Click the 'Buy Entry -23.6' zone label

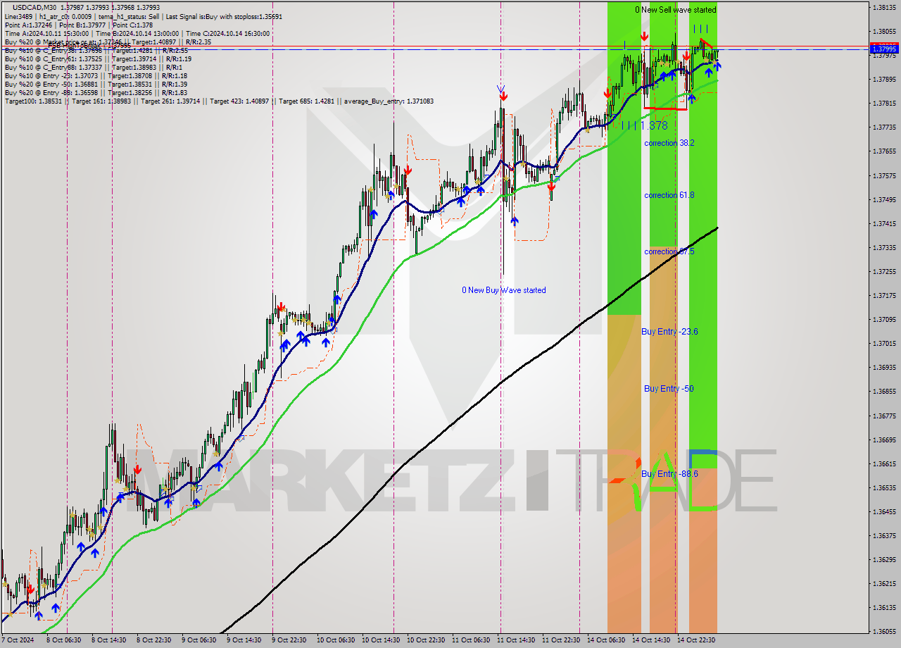click(669, 332)
